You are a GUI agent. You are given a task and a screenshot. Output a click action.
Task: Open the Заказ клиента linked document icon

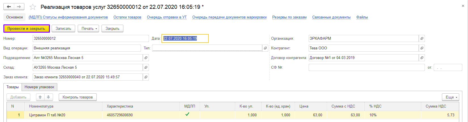146,77
